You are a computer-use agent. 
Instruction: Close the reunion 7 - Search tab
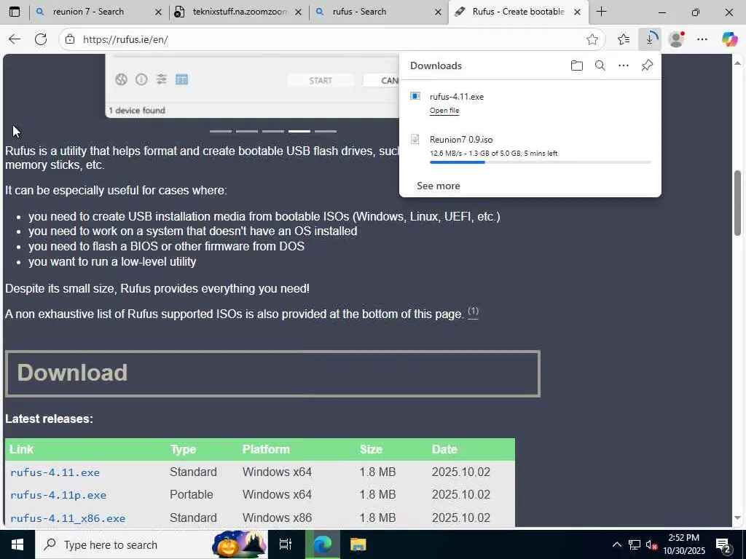(x=158, y=12)
